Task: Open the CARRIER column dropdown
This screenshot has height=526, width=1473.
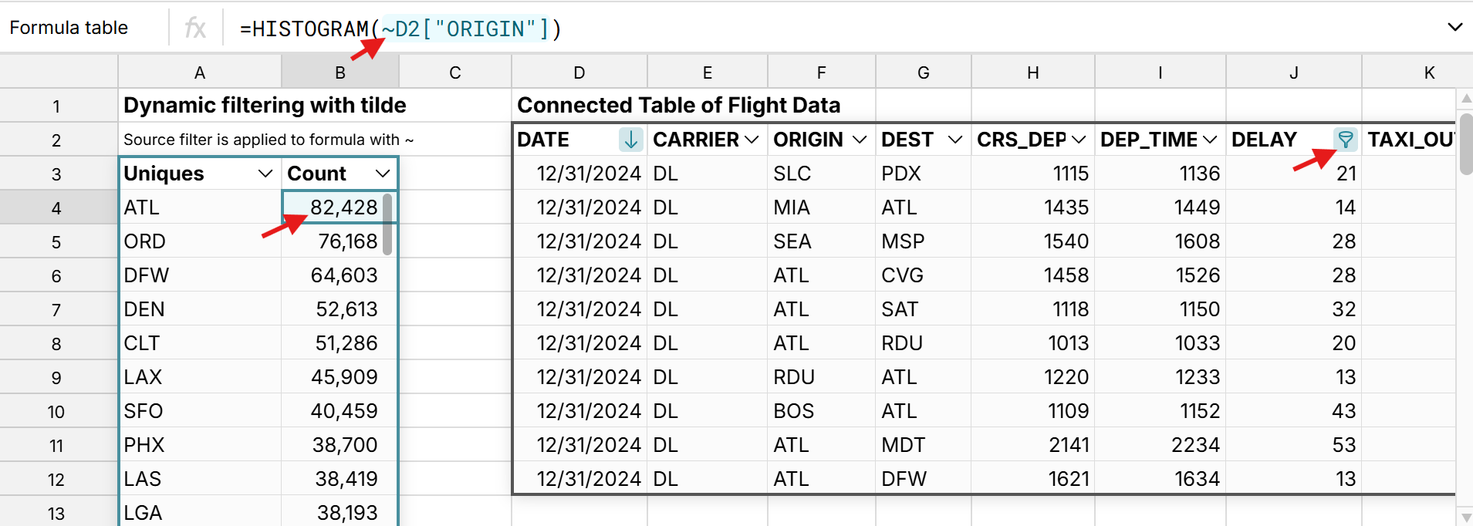Action: [x=754, y=140]
